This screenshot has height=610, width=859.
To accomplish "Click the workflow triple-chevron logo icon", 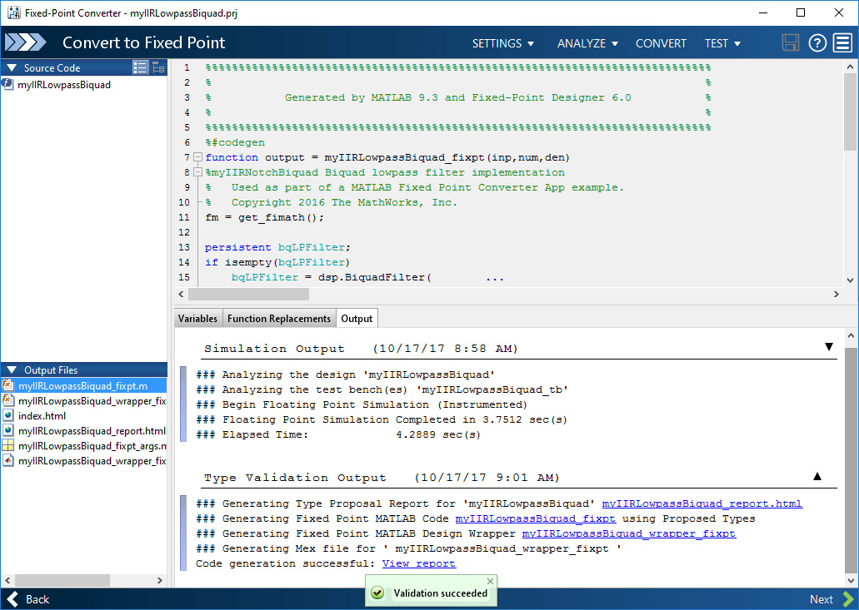I will click(25, 42).
